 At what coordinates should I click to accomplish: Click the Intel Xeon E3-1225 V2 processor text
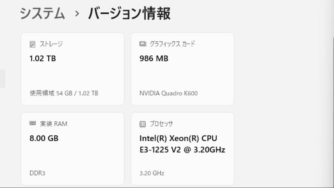(x=182, y=144)
